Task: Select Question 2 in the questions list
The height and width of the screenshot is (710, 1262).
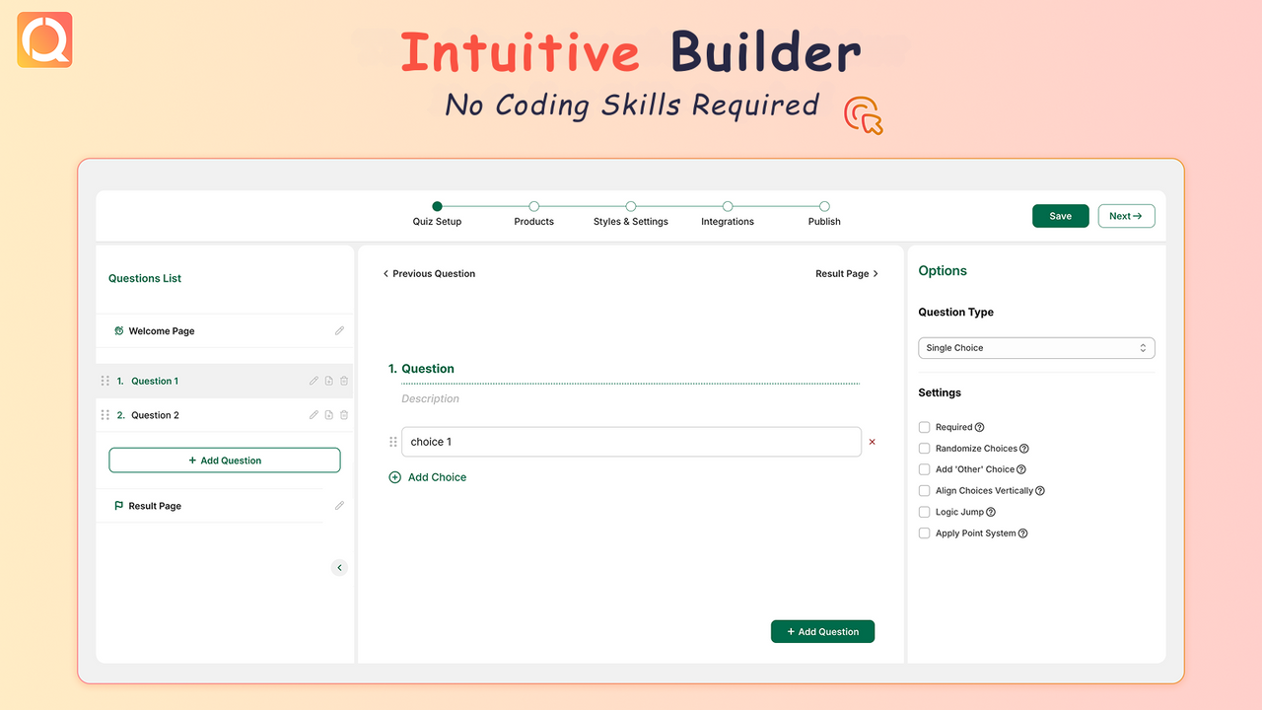Action: coord(225,415)
